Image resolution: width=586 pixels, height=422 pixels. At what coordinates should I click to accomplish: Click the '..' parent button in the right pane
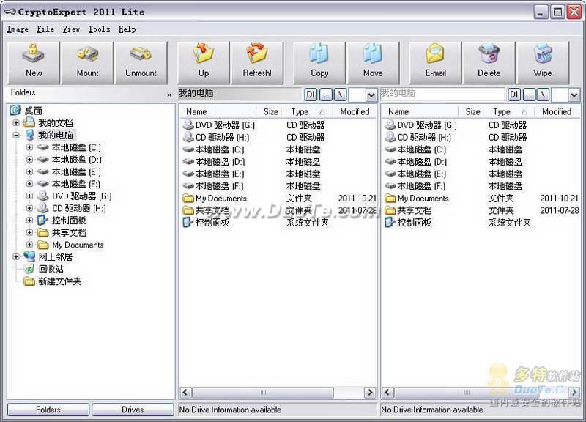529,95
